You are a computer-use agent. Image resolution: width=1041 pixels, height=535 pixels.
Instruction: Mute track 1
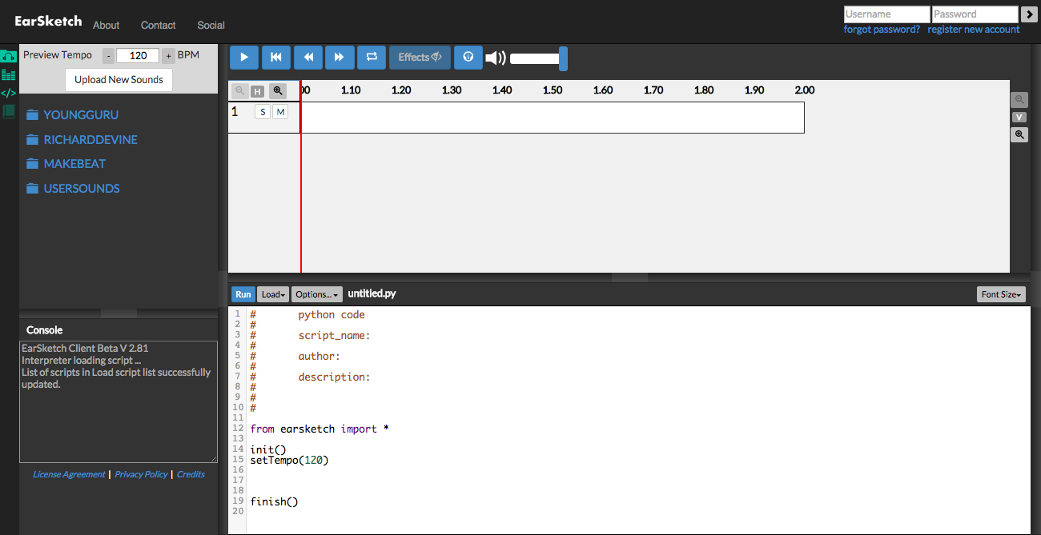pos(280,112)
